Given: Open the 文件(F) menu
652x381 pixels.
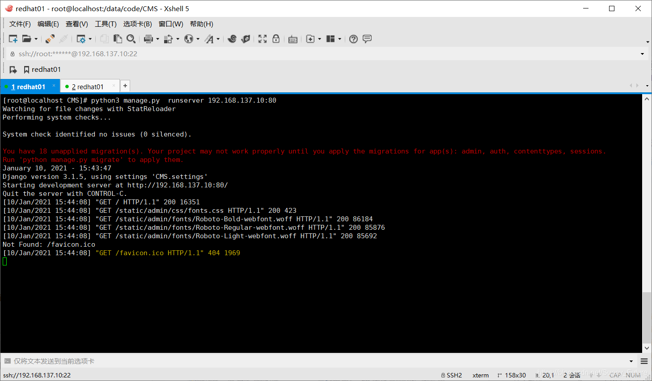Looking at the screenshot, I should click(20, 24).
